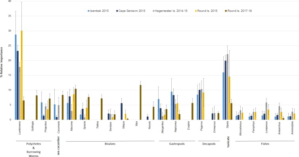Click the Decapods category label
This screenshot has height=157, width=299.
coord(209,144)
